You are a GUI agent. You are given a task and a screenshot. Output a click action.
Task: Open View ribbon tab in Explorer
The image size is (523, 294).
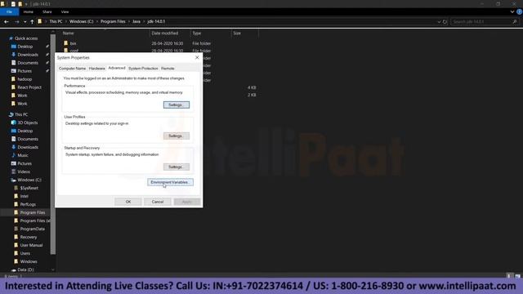click(65, 11)
